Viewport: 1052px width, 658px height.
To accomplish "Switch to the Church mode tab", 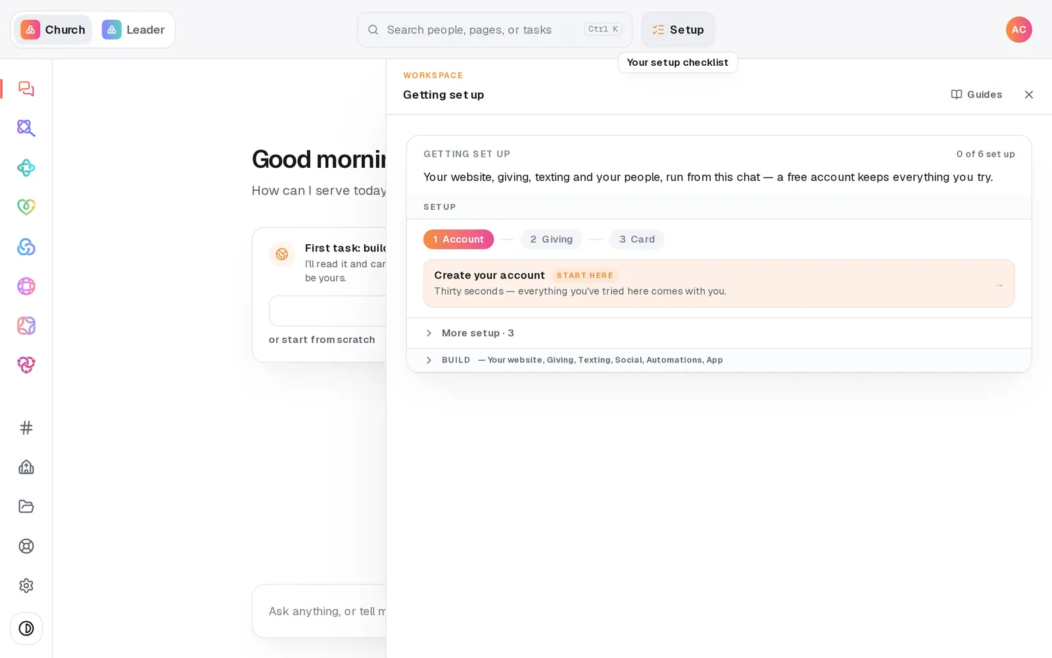I will 53,30.
